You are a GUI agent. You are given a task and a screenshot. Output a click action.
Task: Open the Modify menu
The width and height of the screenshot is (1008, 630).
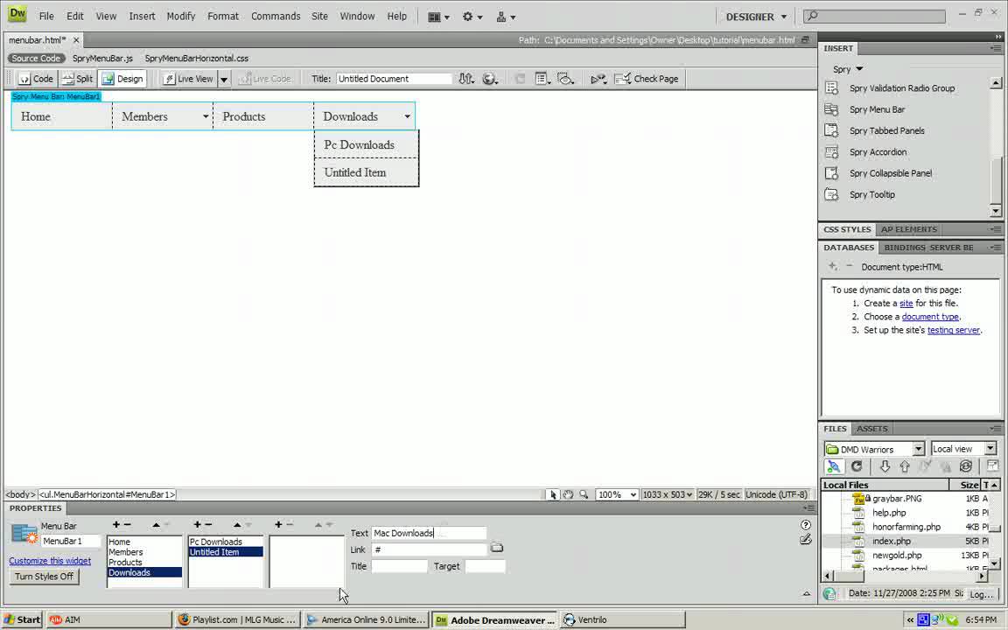(180, 16)
